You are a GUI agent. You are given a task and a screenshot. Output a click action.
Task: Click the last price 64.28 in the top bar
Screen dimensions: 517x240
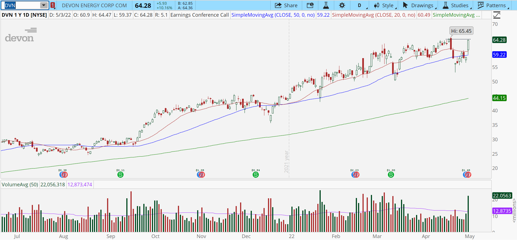point(143,6)
